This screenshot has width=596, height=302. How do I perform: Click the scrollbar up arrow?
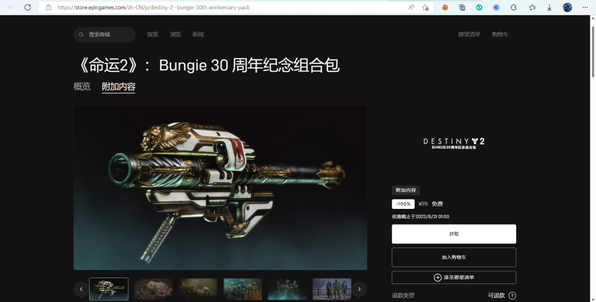pyautogui.click(x=593, y=19)
